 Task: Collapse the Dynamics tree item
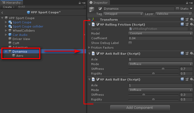pos(6,52)
